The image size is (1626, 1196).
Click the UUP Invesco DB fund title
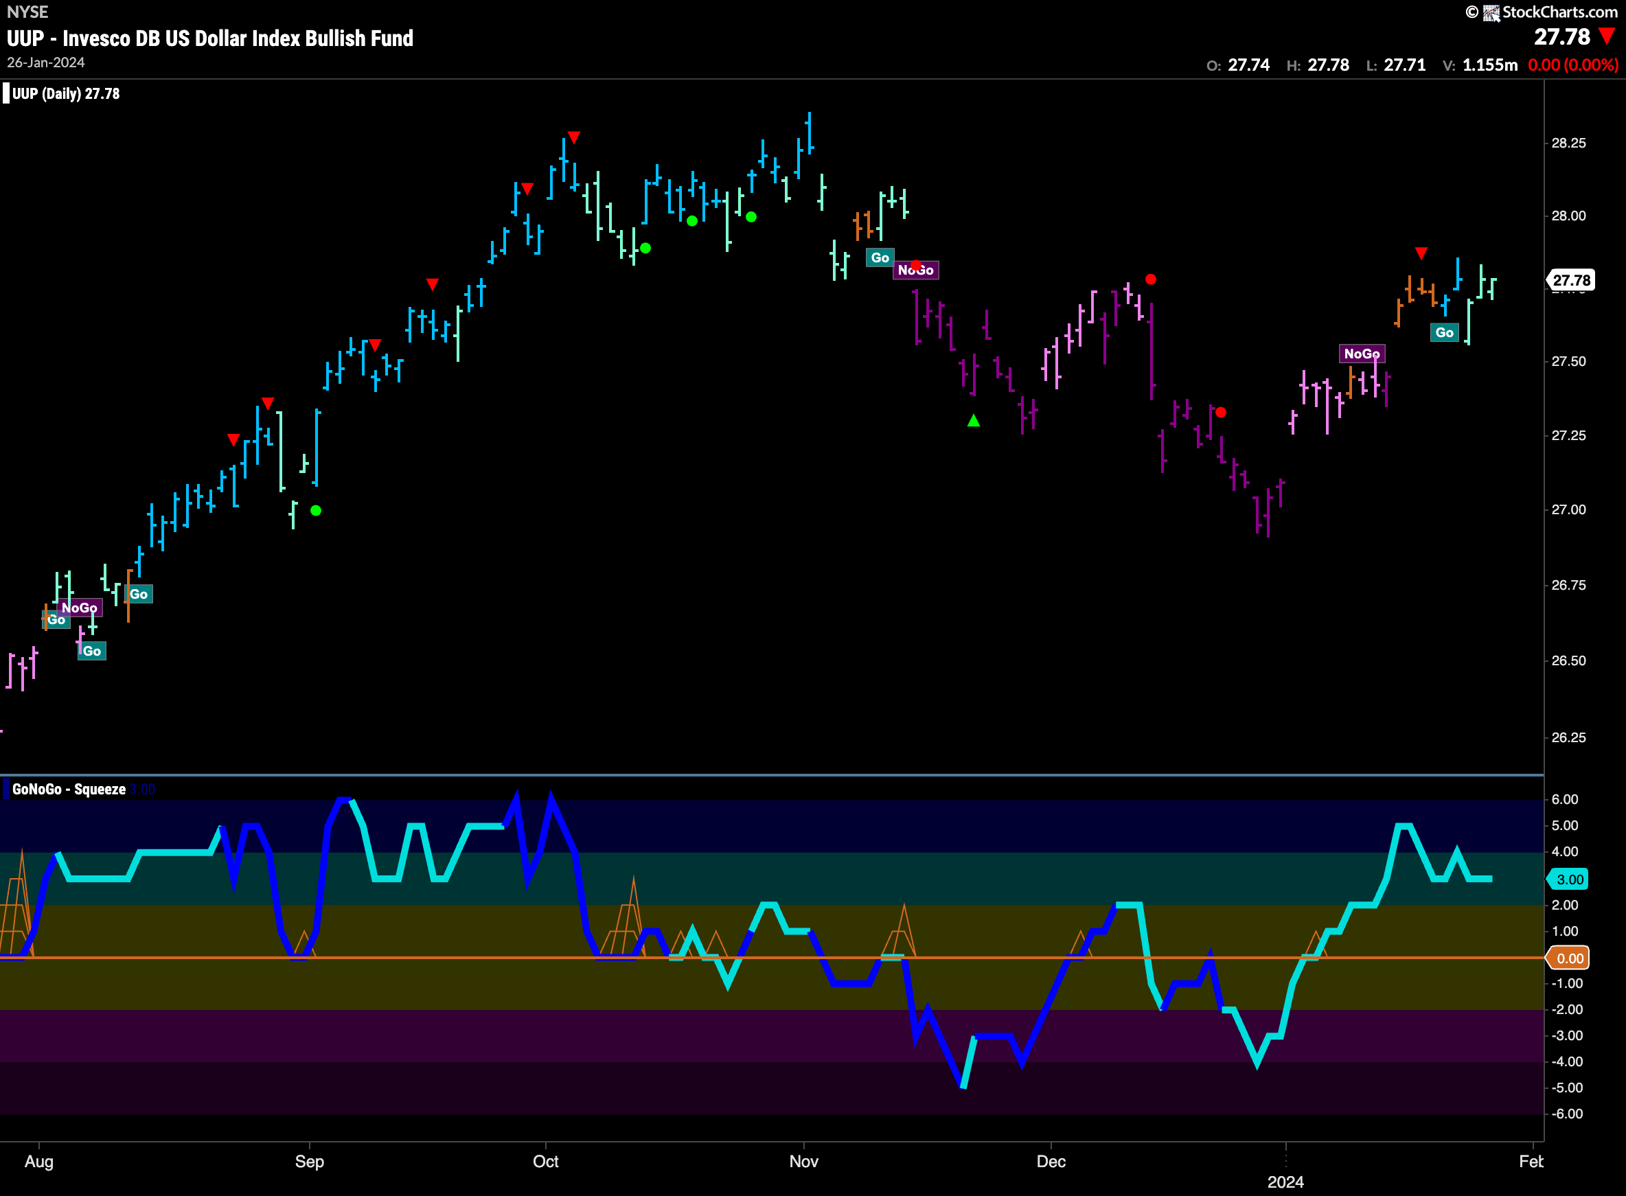[210, 38]
